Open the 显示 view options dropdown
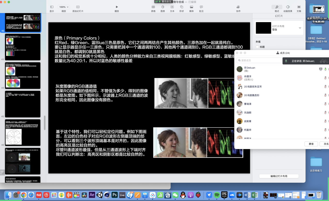 [x=52, y=7]
